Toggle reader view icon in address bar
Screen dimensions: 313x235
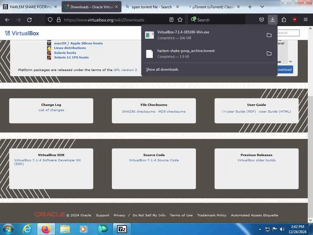click(x=171, y=20)
